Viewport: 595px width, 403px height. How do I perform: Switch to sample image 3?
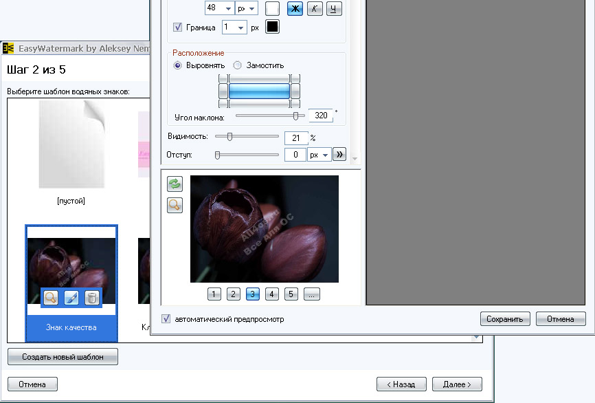253,294
